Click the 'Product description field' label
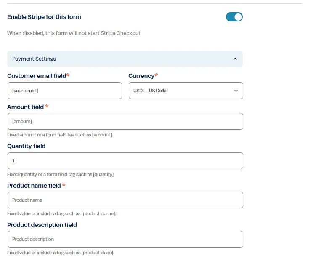This screenshot has height=261, width=316. pyautogui.click(x=42, y=225)
